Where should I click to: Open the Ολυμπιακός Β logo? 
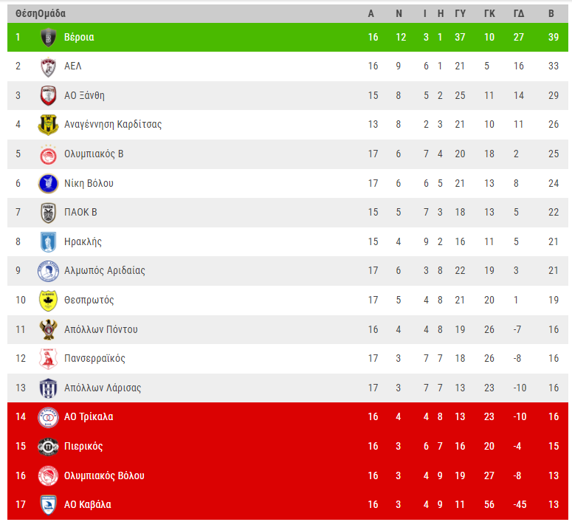pos(48,154)
